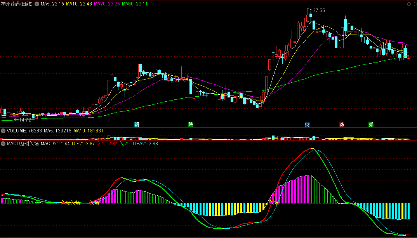This screenshot has width=417, height=238.
Task: Click the volume MA5: 130219 label
Action: click(x=57, y=131)
